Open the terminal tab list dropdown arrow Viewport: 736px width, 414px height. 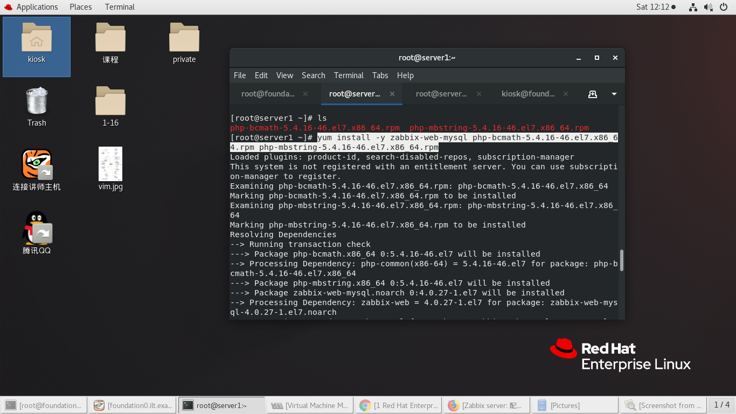614,94
